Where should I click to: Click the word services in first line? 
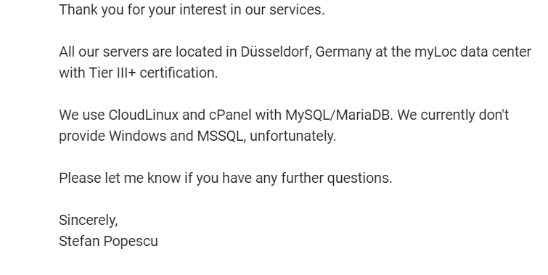pyautogui.click(x=297, y=9)
